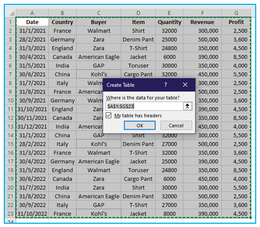Select Item cell Cargo Pant in row 19
260x227 pixels.
tap(138, 179)
